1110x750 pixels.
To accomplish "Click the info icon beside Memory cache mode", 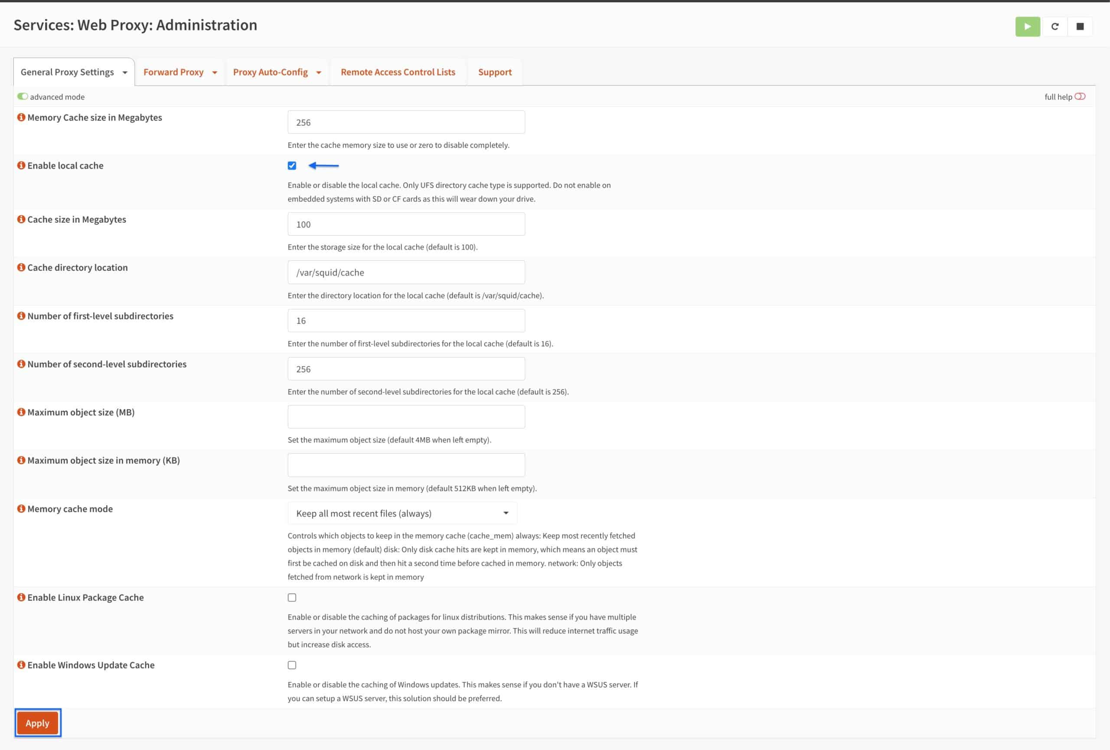I will [21, 508].
